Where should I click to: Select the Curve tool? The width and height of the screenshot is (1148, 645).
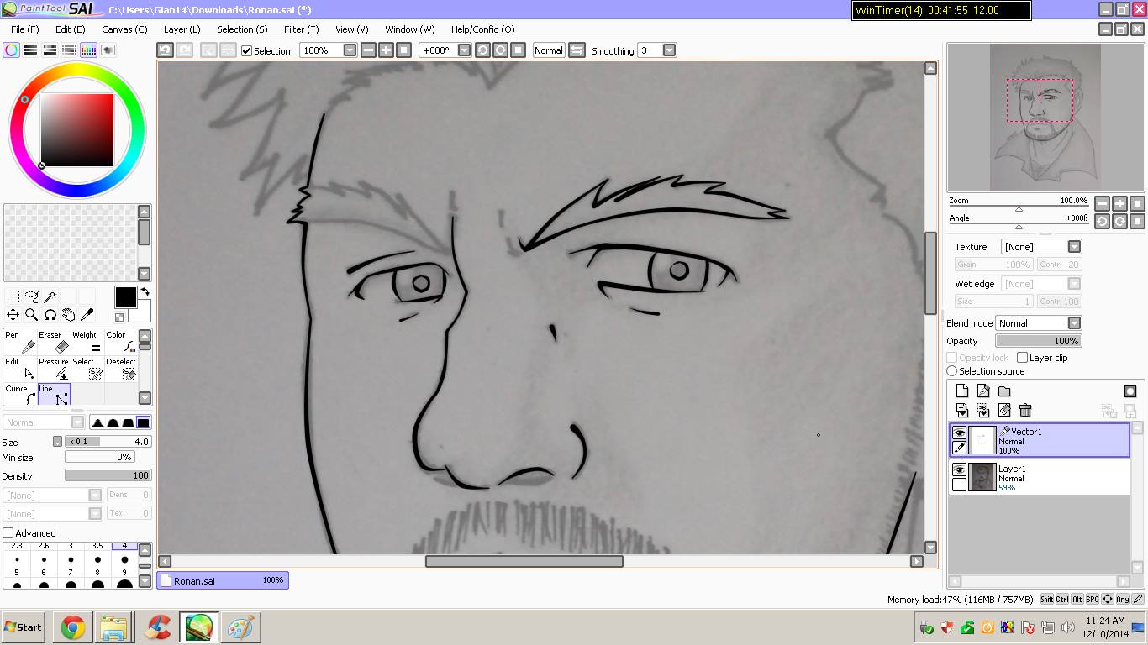[20, 396]
